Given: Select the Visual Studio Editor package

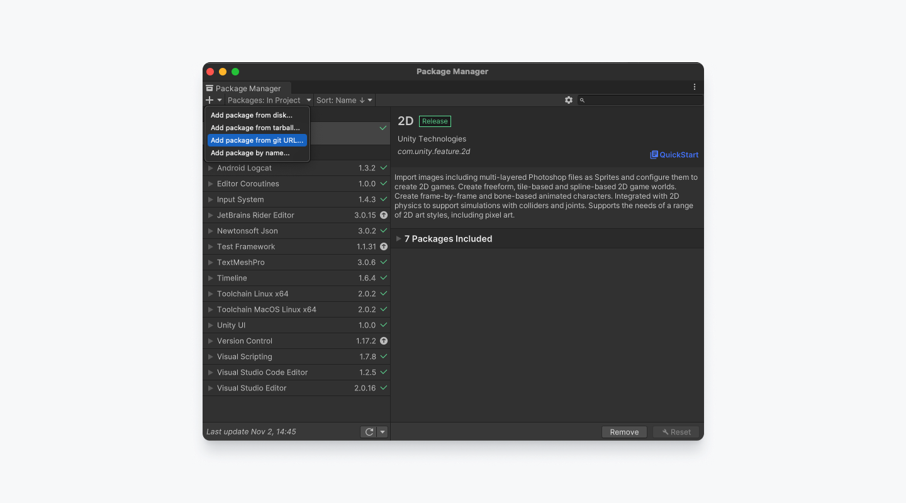Looking at the screenshot, I should (x=296, y=388).
